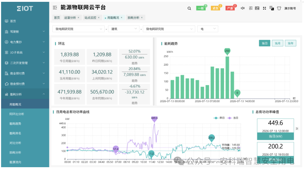304x173 pixels.
Task: Open the theme shirt icon
Action: (x=279, y=8)
